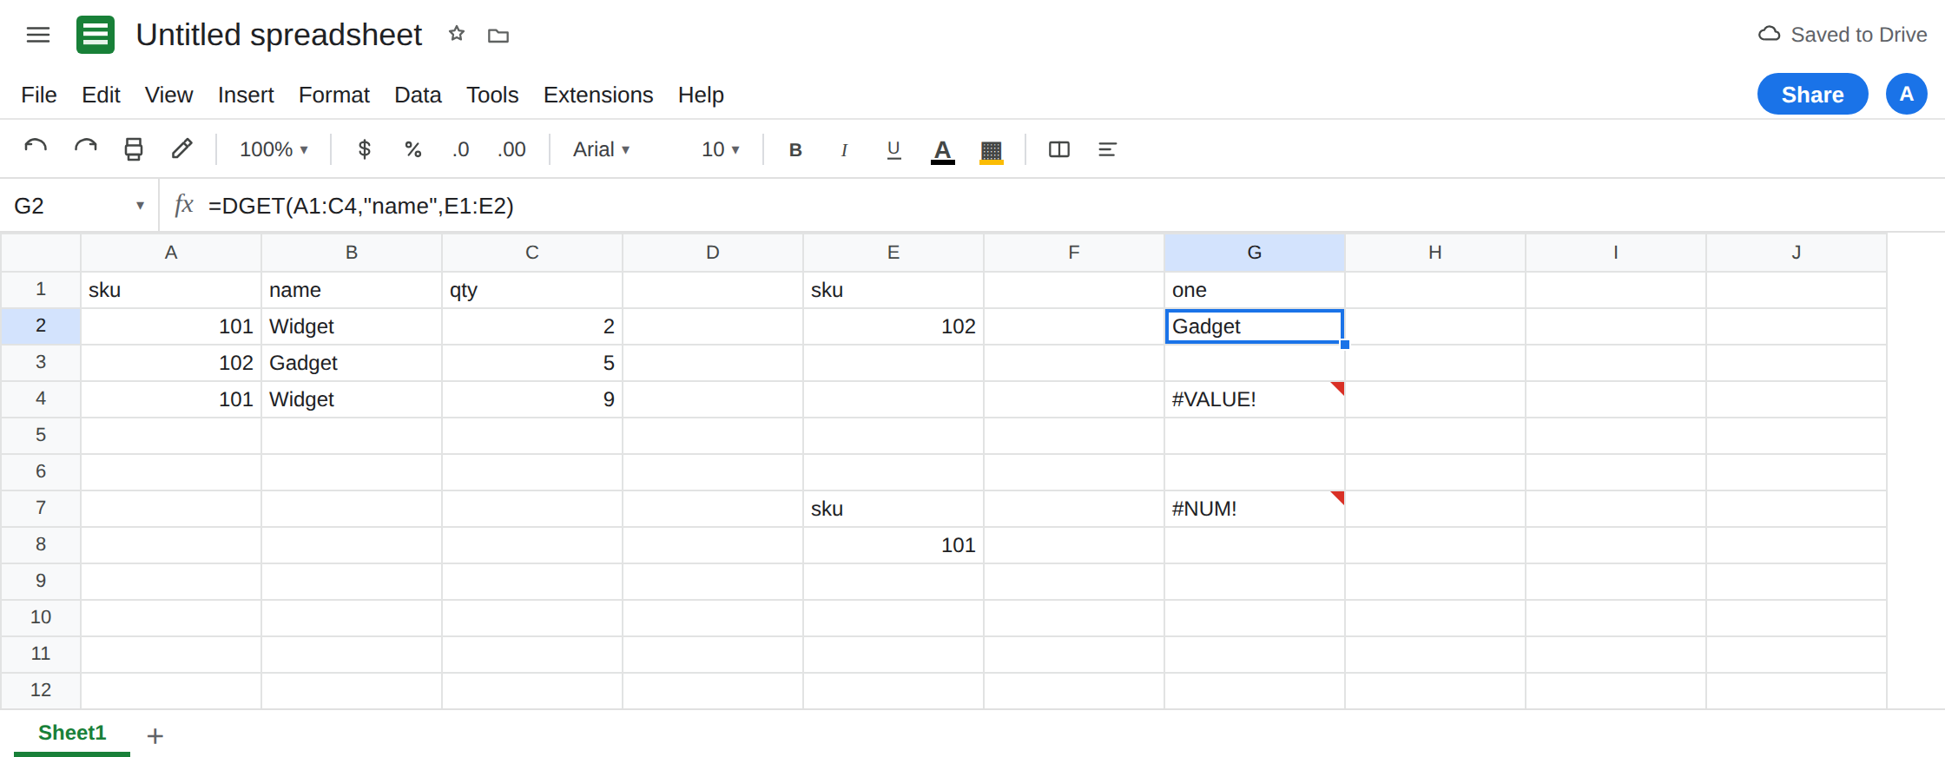1945x757 pixels.
Task: Open the Extensions menu
Action: pos(598,95)
